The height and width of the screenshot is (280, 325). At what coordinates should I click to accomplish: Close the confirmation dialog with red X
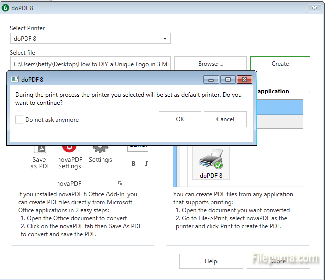coord(244,79)
